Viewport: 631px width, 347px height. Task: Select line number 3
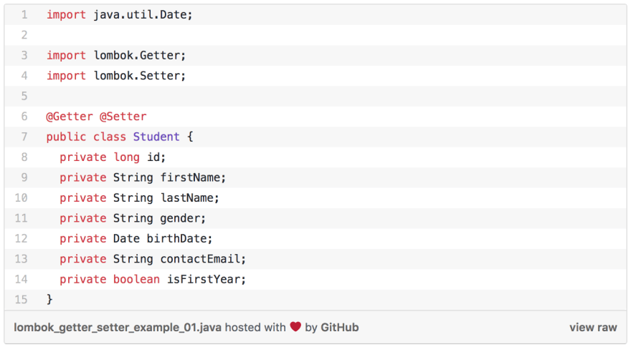coord(24,55)
